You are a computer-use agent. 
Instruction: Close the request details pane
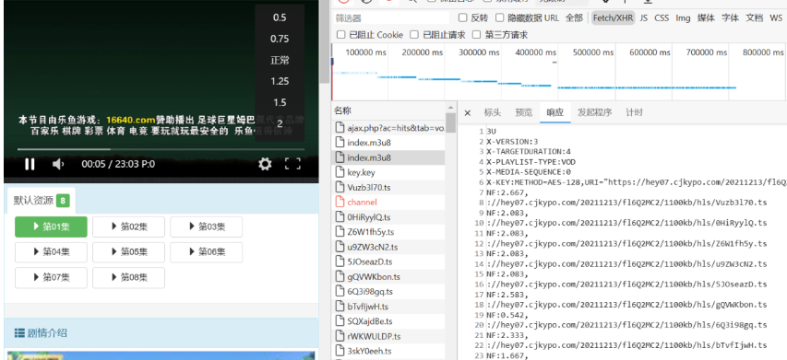click(x=467, y=112)
